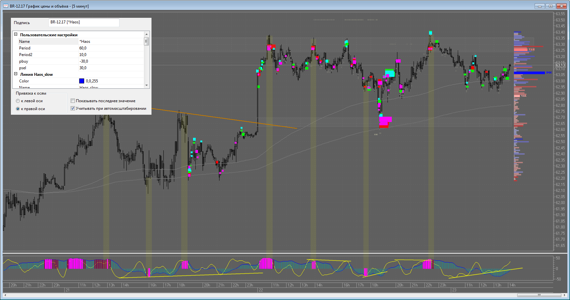Close the BR-12.17 chart window

562,6
